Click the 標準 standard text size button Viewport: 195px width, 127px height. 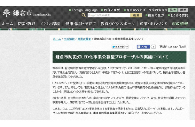coord(183,10)
